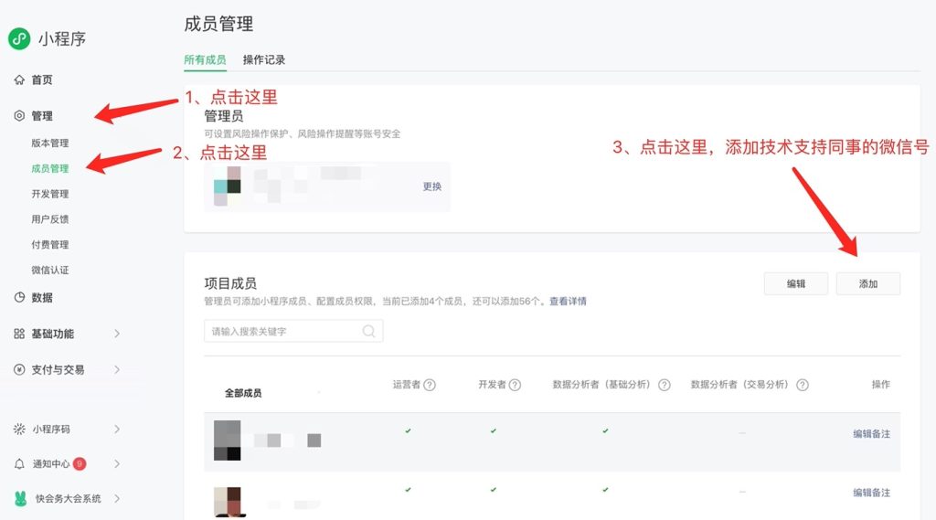936x520 pixels.
Task: Expand the 支付与交易 section chevron
Action: click(x=117, y=369)
